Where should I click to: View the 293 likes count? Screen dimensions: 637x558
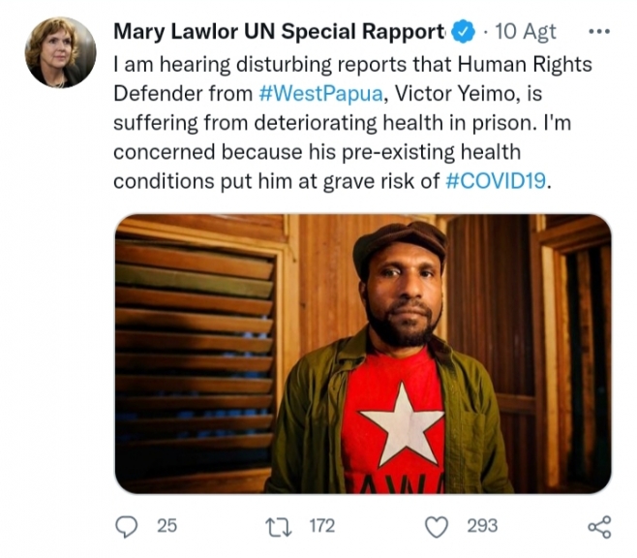click(x=481, y=526)
